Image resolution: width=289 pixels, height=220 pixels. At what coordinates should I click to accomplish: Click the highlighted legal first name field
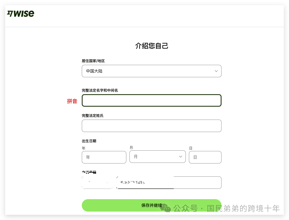click(151, 100)
